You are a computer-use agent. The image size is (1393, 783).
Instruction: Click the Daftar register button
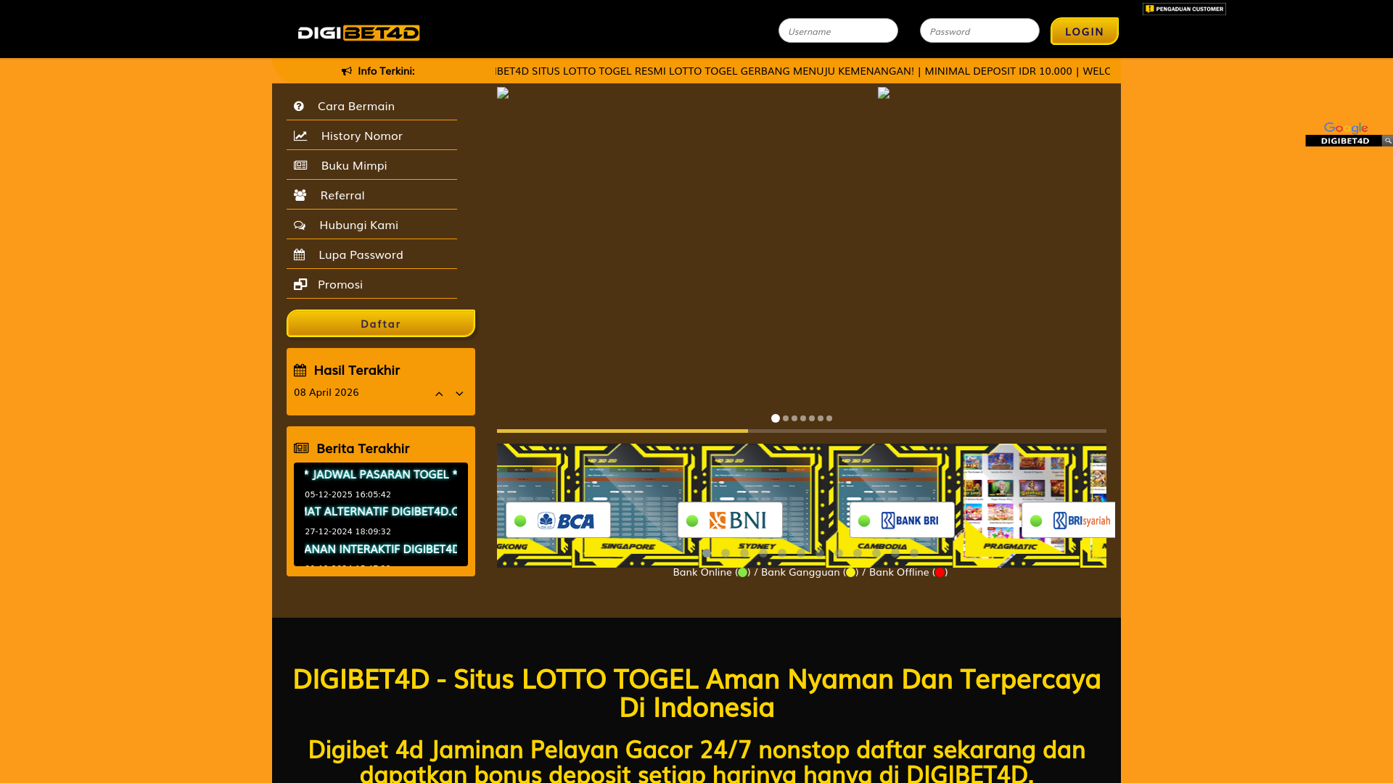pos(381,323)
